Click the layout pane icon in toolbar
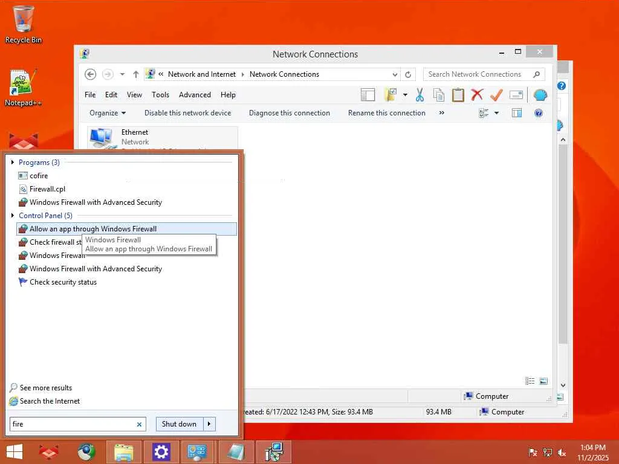Image resolution: width=619 pixels, height=464 pixels. (368, 95)
